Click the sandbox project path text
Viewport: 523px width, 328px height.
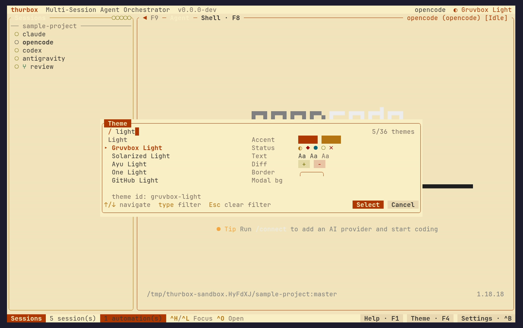point(242,294)
